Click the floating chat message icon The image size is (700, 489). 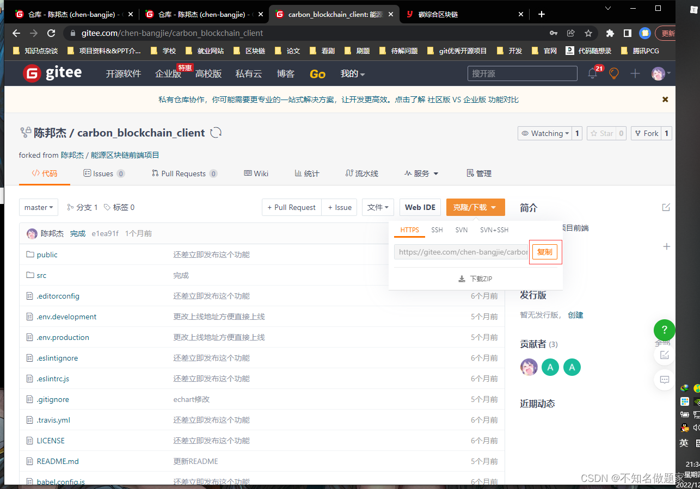[664, 380]
